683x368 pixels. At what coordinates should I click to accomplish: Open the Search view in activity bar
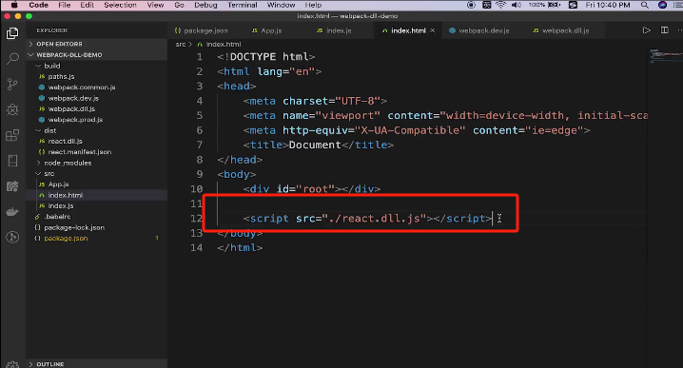coord(12,58)
